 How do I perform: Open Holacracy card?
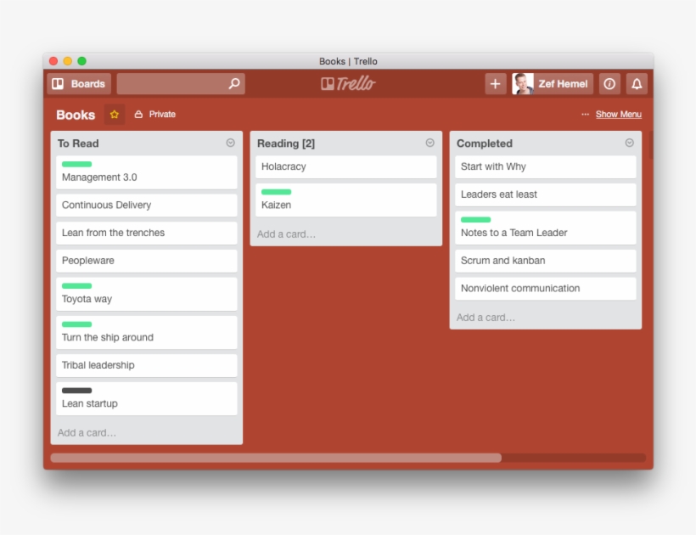tap(345, 167)
